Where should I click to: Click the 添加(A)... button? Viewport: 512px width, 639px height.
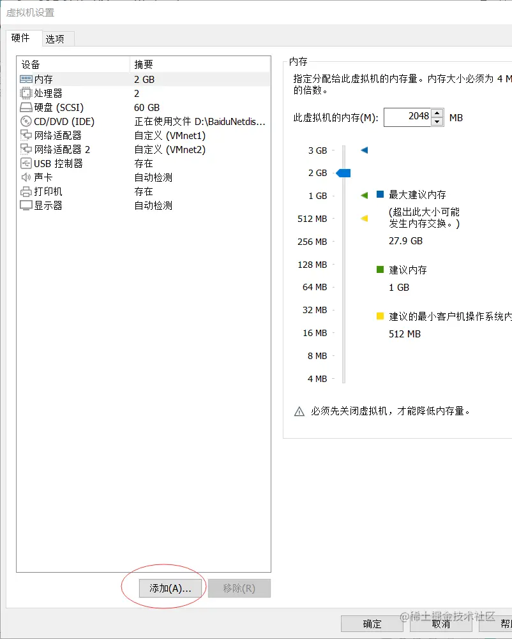pos(170,589)
